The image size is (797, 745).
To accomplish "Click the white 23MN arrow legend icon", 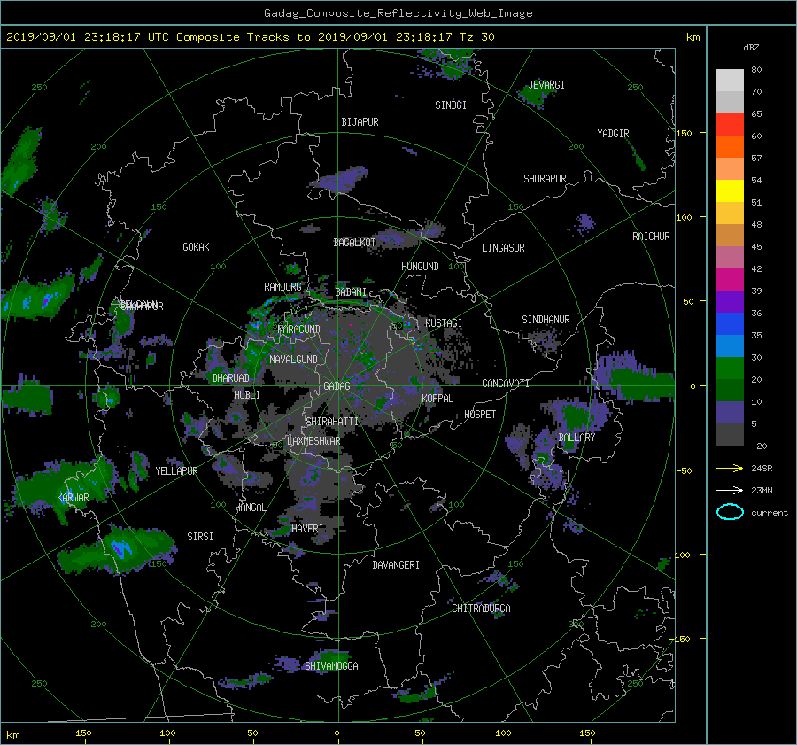I will [x=730, y=490].
